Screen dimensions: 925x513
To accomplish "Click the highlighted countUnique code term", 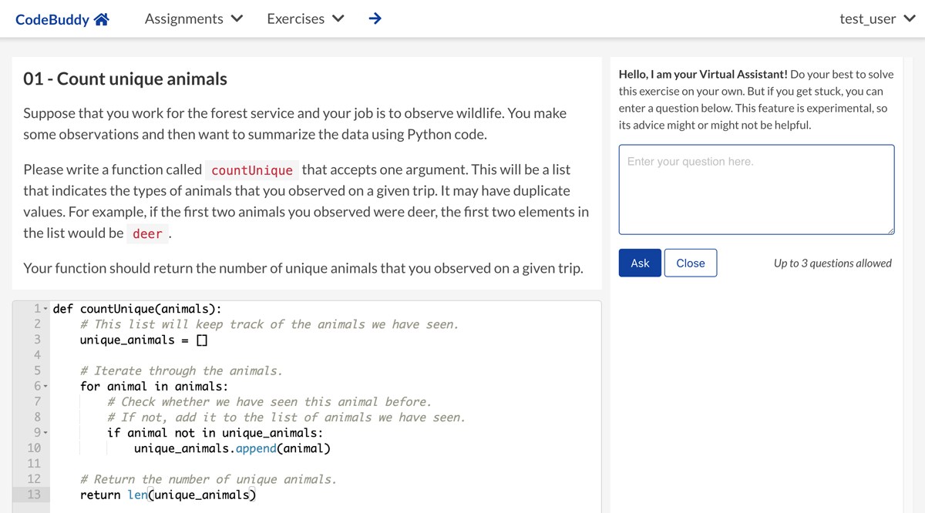I will 251,170.
